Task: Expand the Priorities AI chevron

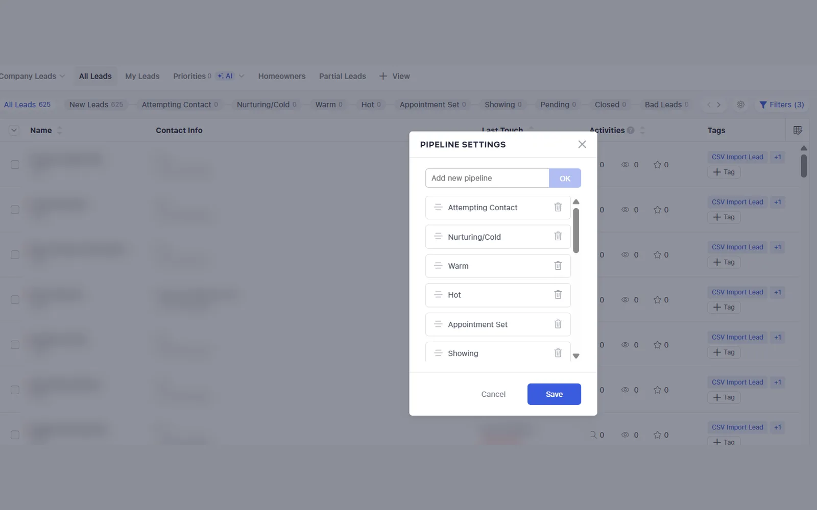Action: point(242,76)
